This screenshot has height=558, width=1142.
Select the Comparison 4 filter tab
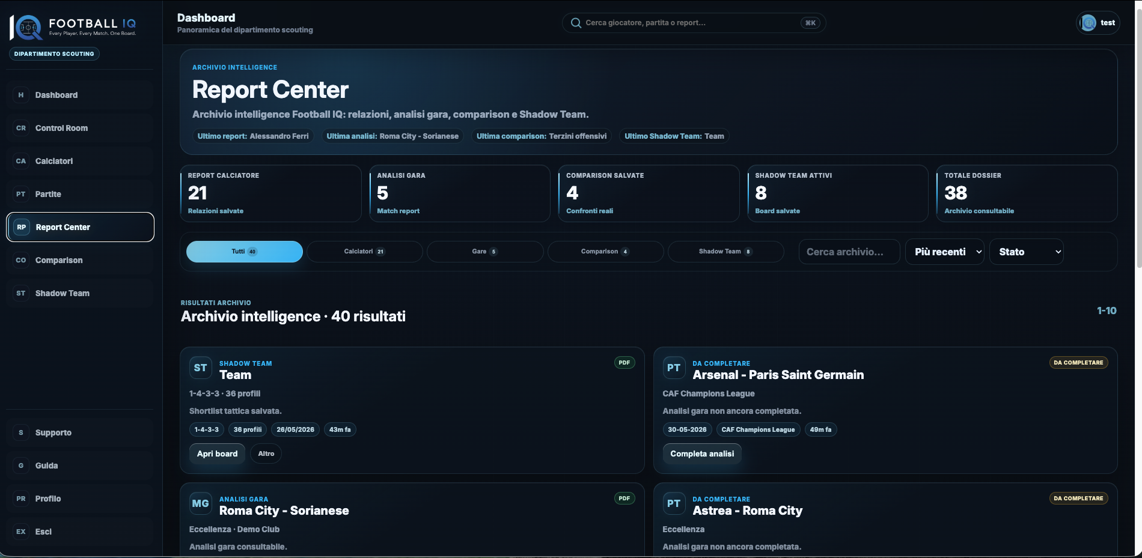tap(606, 252)
